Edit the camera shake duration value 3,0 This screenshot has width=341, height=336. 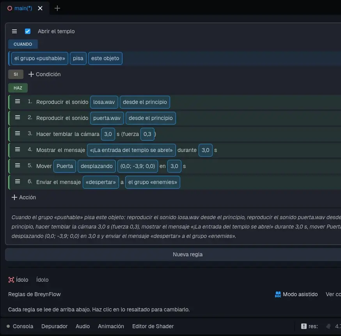[108, 134]
